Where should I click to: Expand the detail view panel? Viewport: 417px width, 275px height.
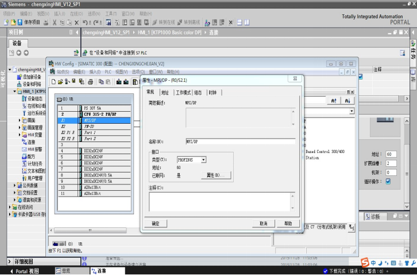tap(10, 261)
